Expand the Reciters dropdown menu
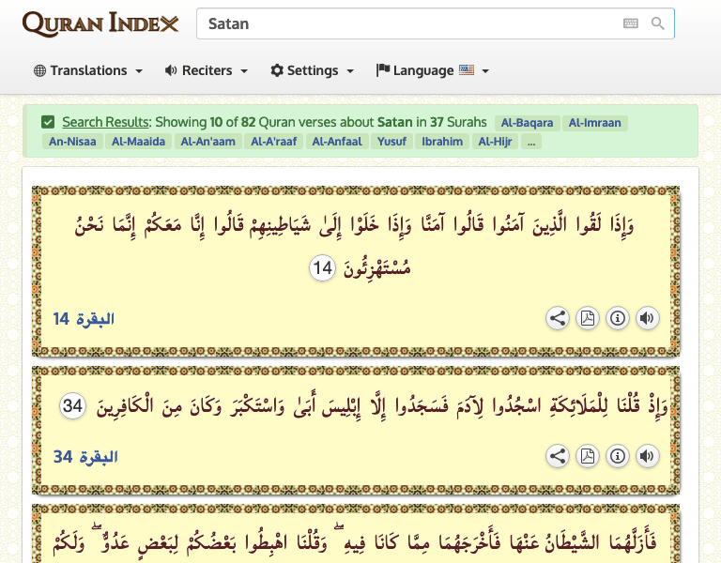 pos(207,70)
